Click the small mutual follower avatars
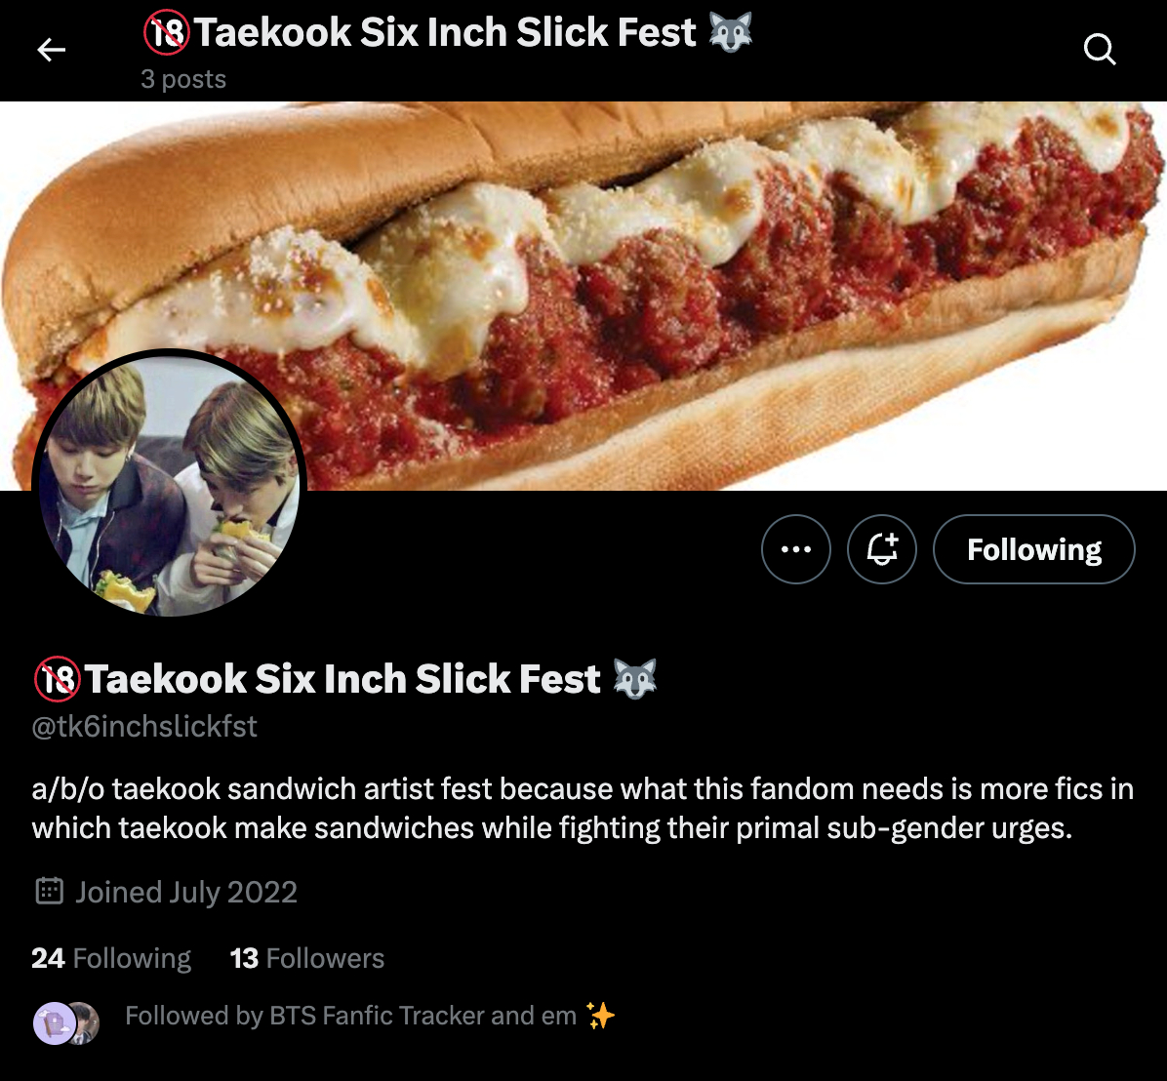This screenshot has width=1167, height=1081. pos(66,1023)
